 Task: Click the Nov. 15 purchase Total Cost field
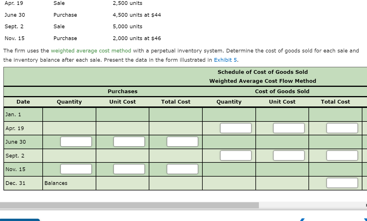coord(182,169)
